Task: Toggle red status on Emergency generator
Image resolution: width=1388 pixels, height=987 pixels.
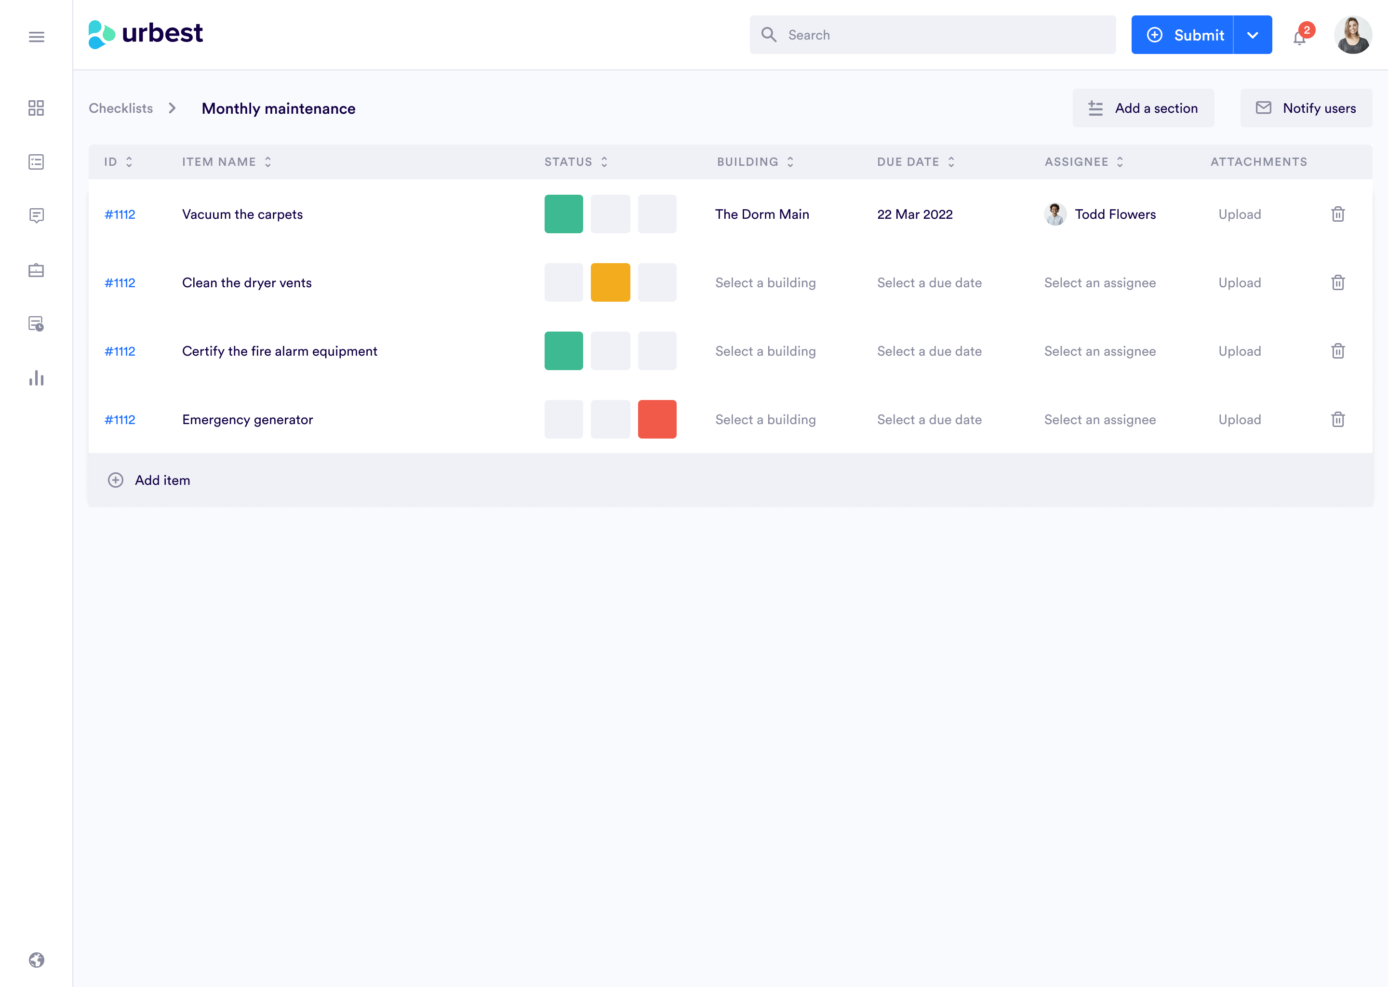Action: pyautogui.click(x=658, y=419)
